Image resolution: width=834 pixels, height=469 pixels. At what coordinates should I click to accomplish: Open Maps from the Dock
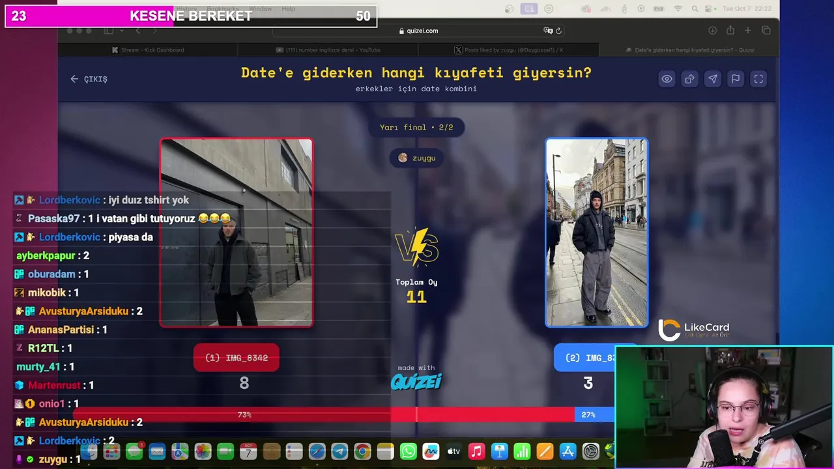tap(180, 451)
